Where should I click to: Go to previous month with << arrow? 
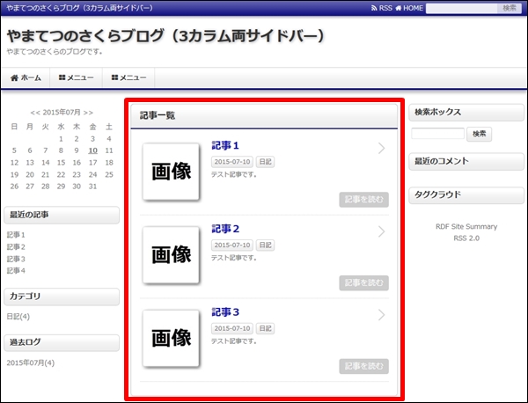35,113
